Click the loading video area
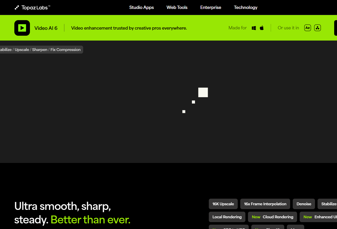 tap(168, 102)
